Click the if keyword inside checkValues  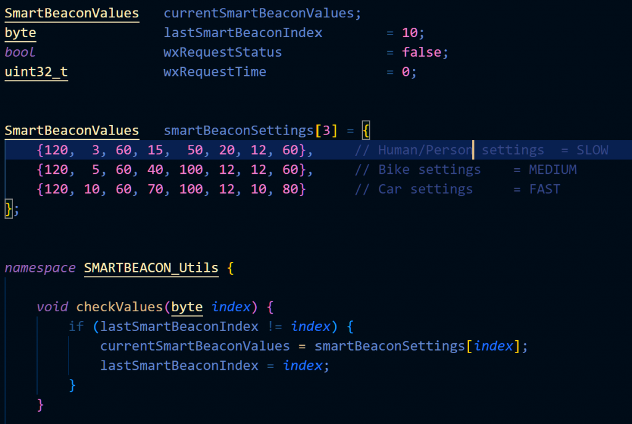pyautogui.click(x=76, y=327)
